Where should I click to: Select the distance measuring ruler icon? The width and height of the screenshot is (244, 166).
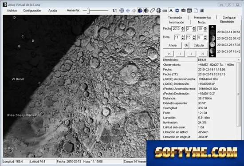165,11
